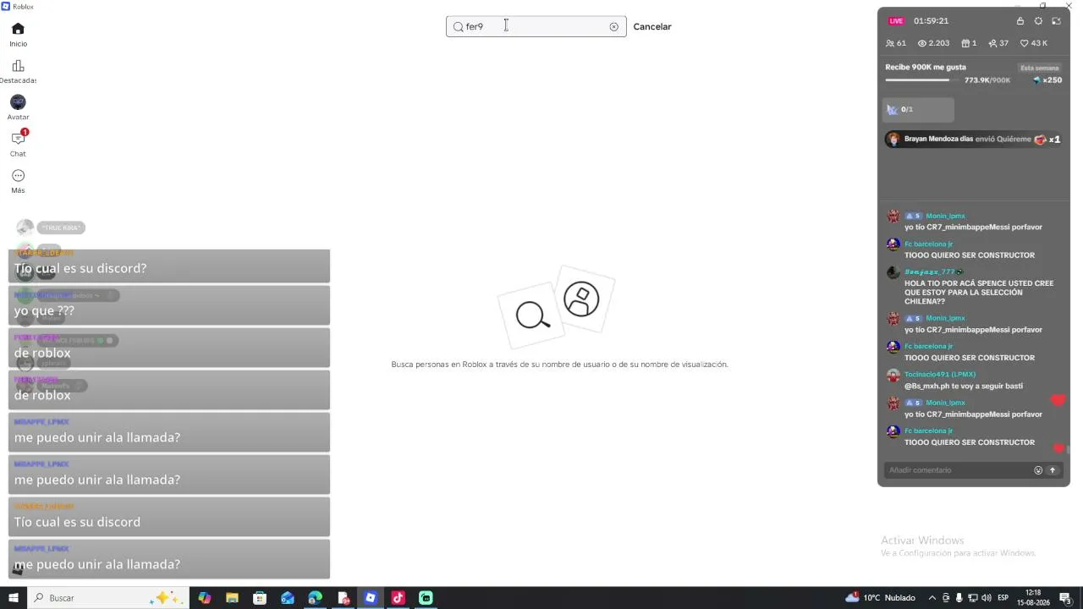Click the pop-out icon in live panel
This screenshot has height=609, width=1083.
pyautogui.click(x=1056, y=21)
